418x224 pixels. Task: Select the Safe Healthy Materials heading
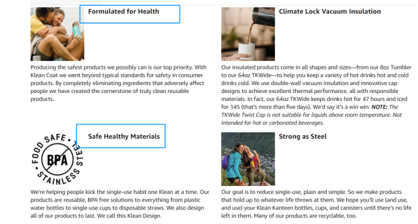[124, 136]
